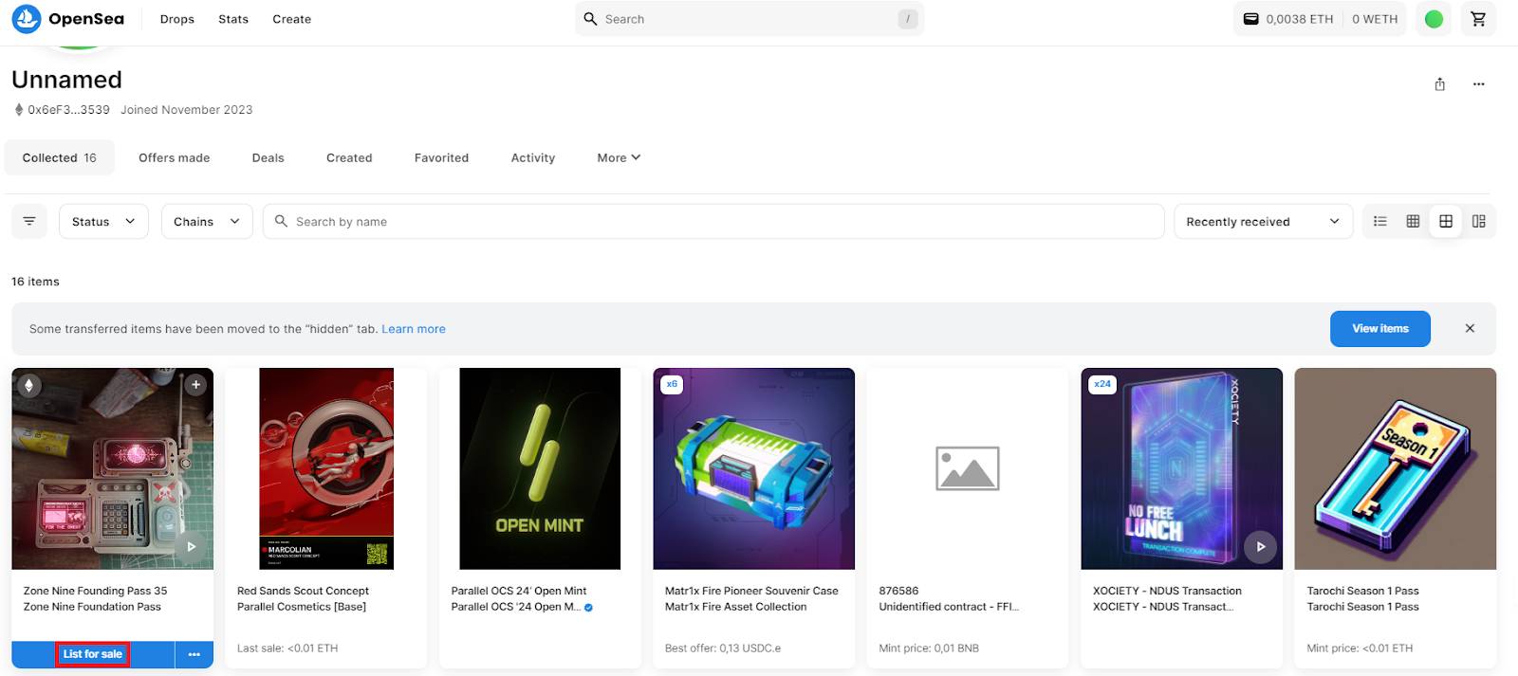Click the Ethereum icon on Zone Nine card
This screenshot has height=676, width=1518.
tap(28, 385)
